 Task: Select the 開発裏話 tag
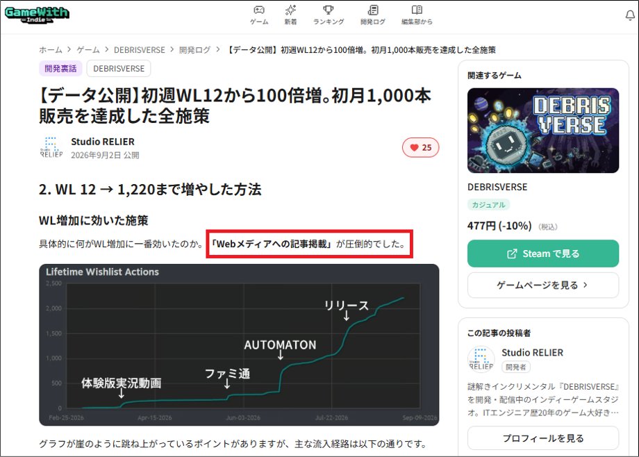click(x=60, y=69)
